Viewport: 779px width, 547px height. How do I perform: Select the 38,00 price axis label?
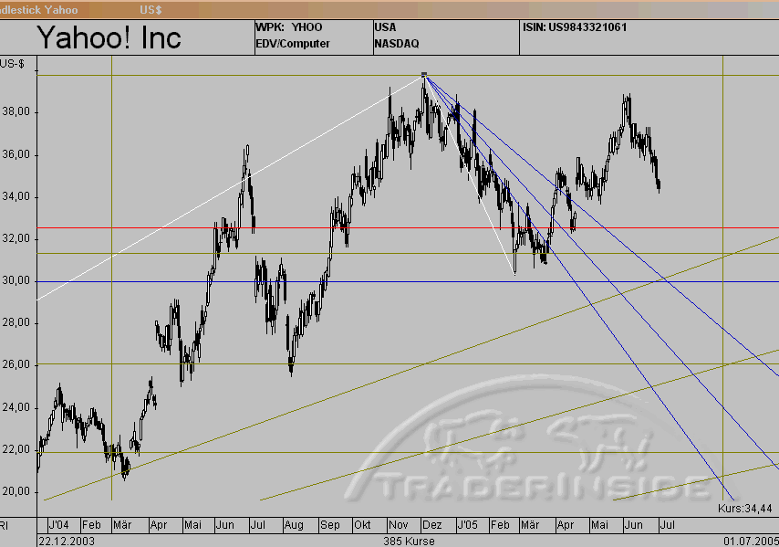pyautogui.click(x=16, y=112)
